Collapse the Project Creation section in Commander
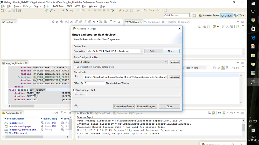 pyautogui.click(x=5, y=119)
